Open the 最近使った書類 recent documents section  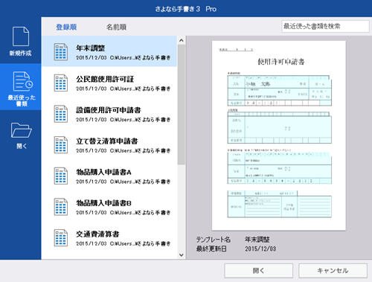click(x=21, y=87)
